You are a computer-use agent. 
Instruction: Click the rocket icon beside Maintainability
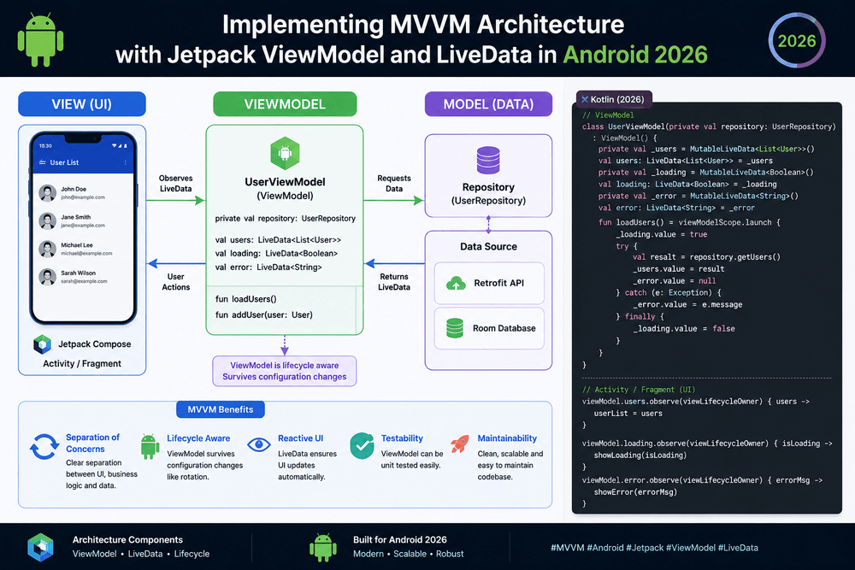tap(460, 444)
